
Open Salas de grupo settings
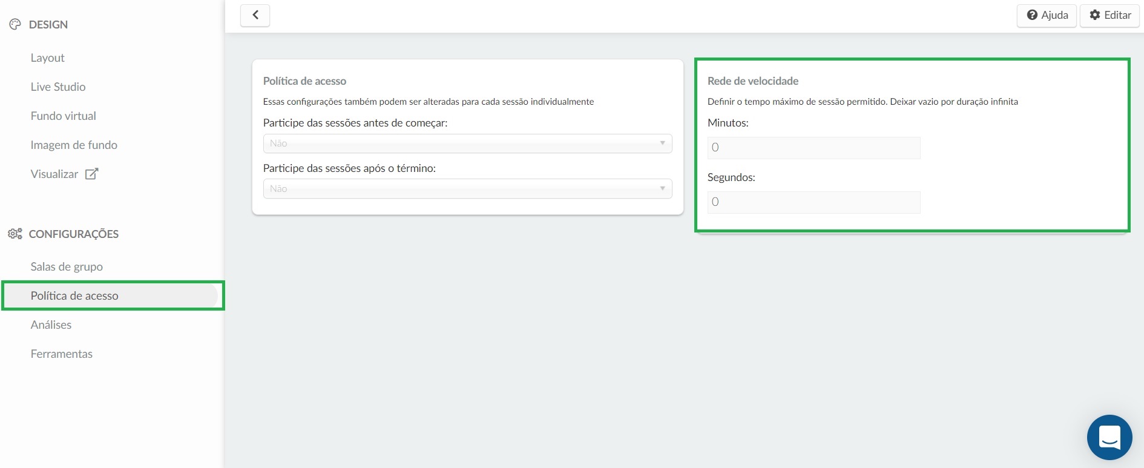tap(67, 266)
